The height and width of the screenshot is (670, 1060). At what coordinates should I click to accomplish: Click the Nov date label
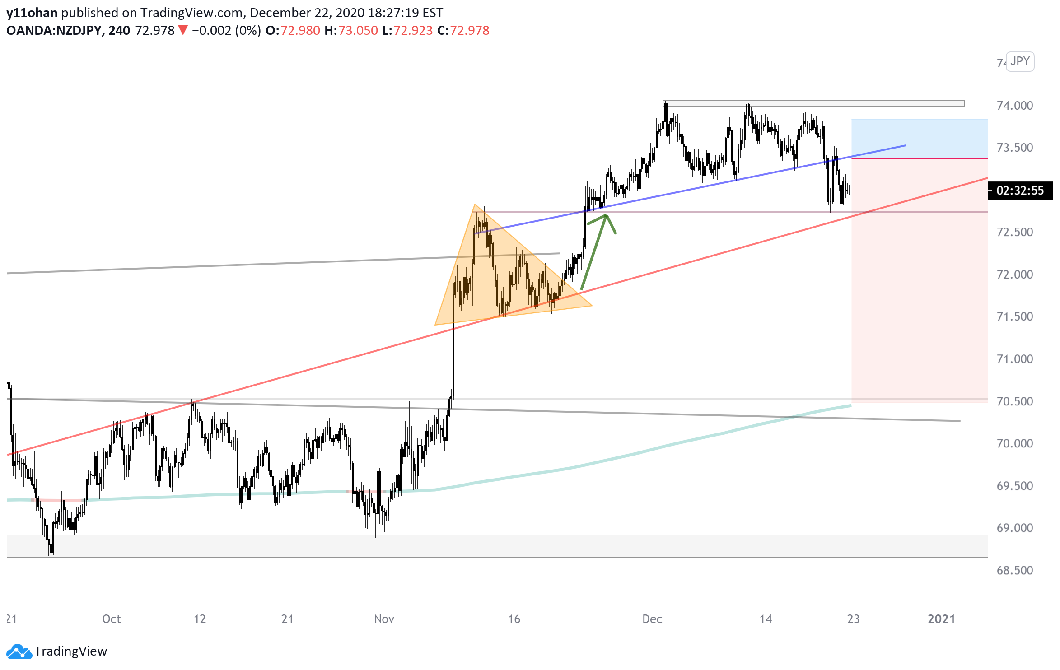pos(384,619)
